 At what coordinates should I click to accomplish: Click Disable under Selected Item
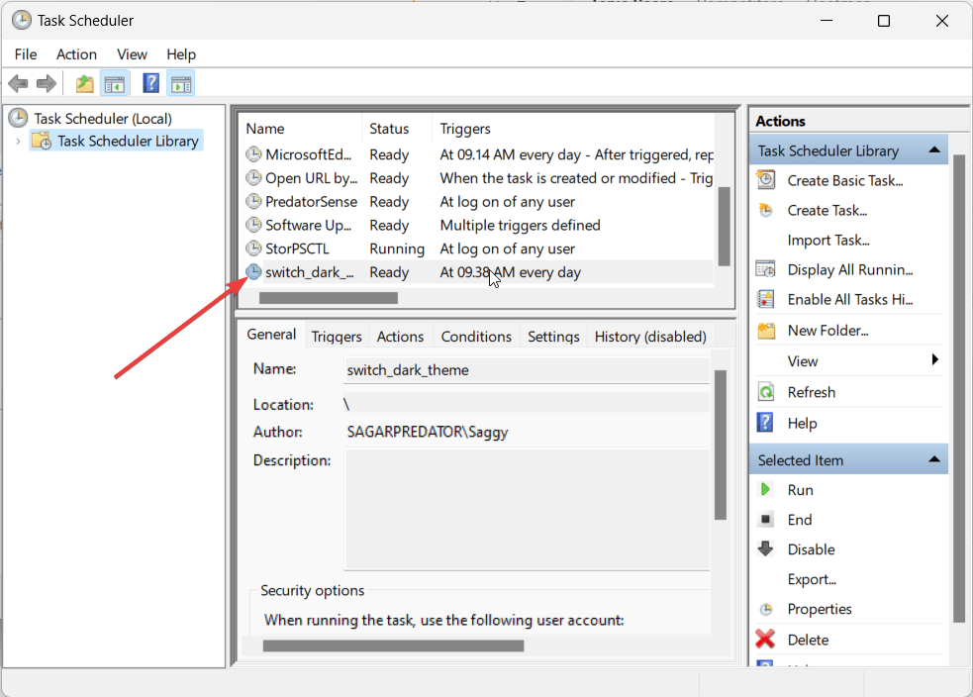(x=811, y=549)
